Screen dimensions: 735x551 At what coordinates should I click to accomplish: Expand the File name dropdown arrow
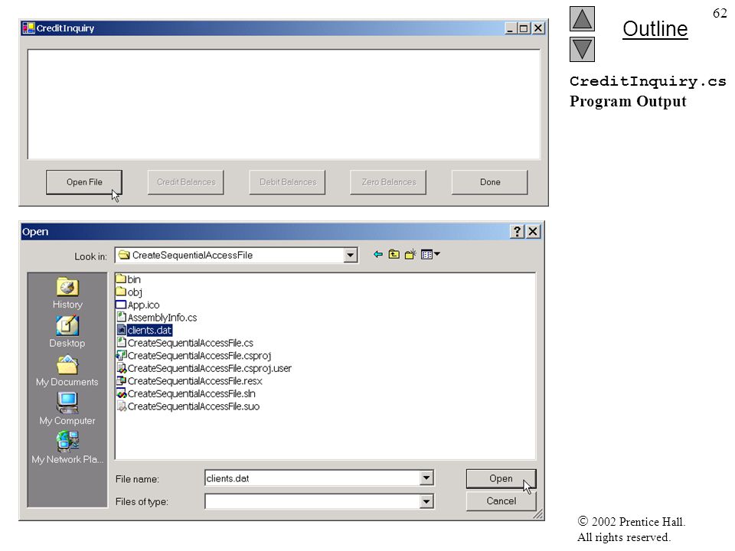pyautogui.click(x=426, y=478)
